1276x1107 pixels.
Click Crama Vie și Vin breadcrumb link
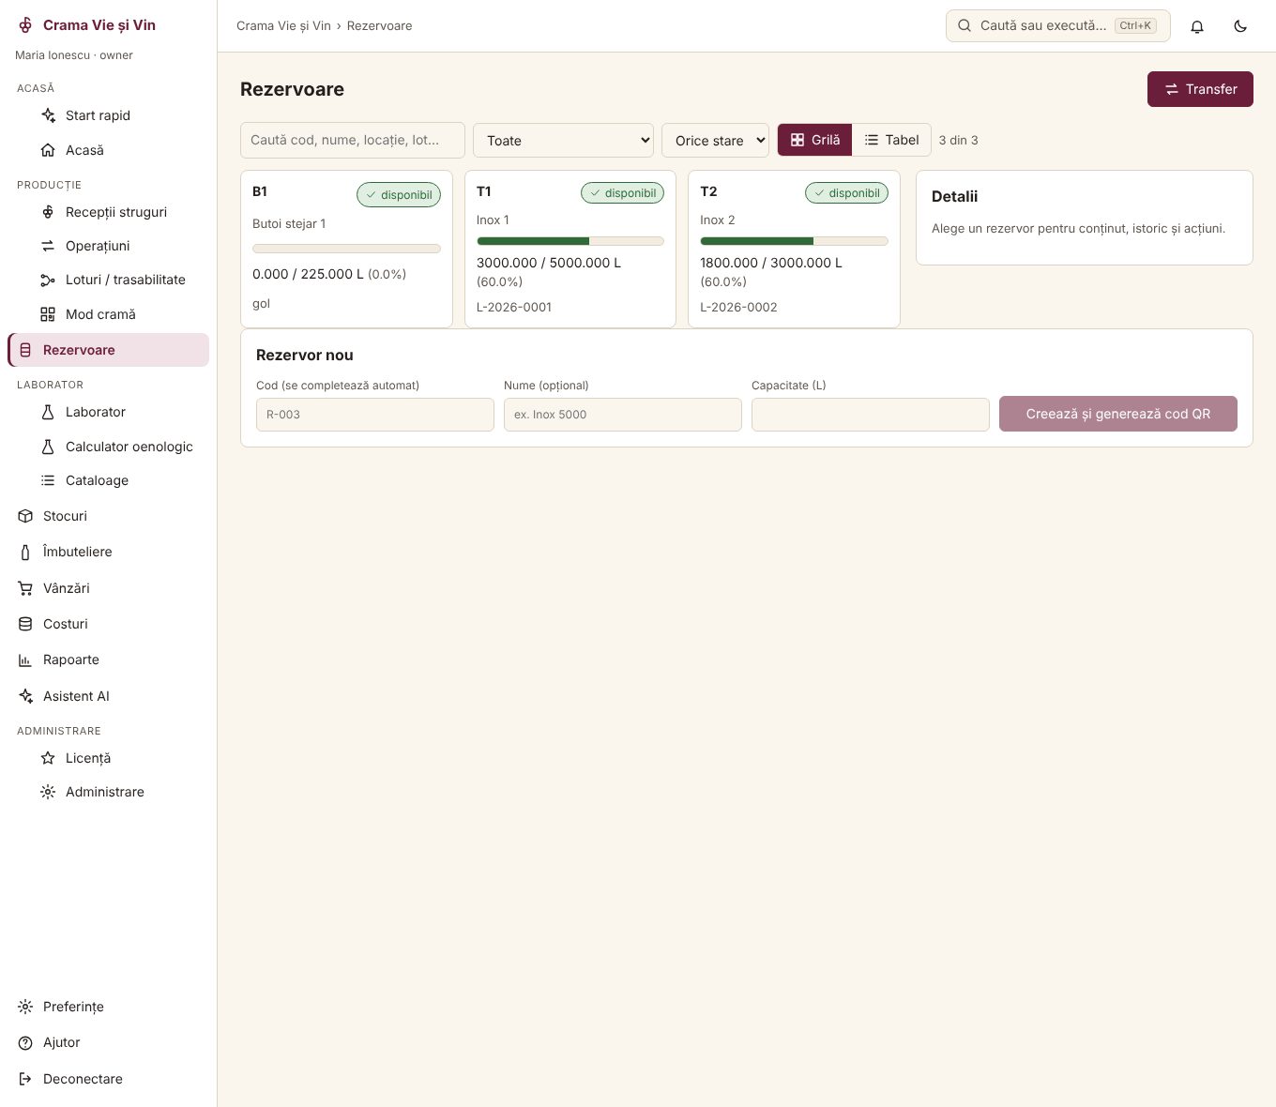pos(283,26)
